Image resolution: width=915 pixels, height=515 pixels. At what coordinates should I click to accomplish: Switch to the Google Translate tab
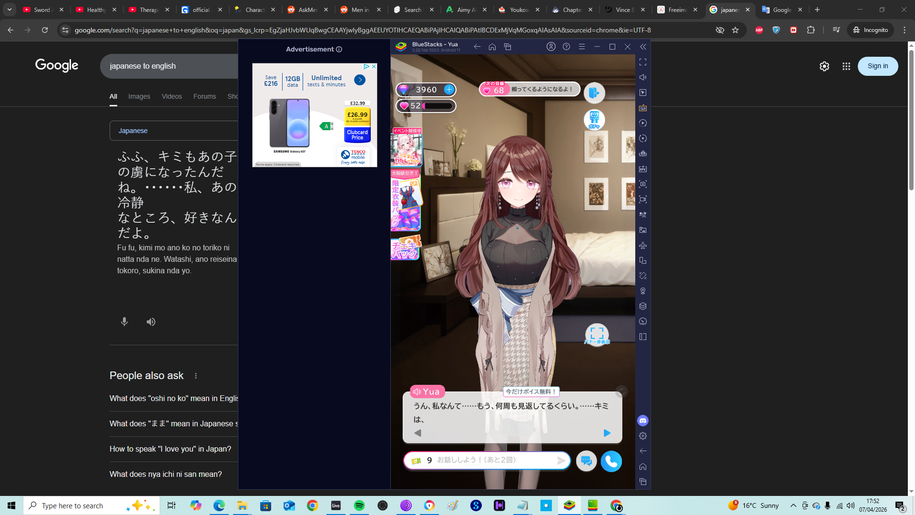[782, 10]
